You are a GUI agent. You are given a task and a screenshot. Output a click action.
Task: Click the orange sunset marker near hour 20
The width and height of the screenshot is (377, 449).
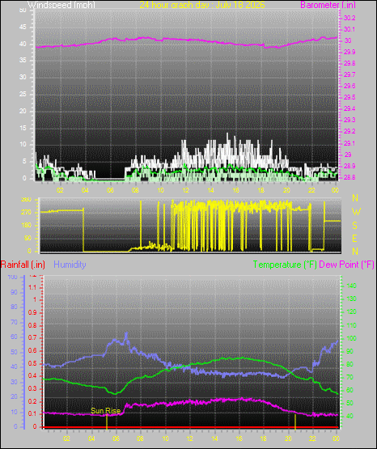coord(295,422)
